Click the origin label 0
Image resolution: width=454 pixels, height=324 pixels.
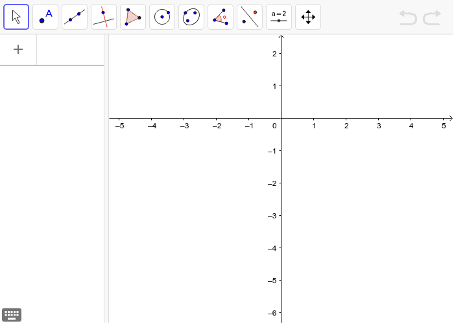274,126
